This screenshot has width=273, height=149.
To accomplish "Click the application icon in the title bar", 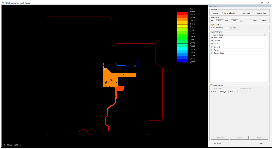I will (x=2, y=3).
